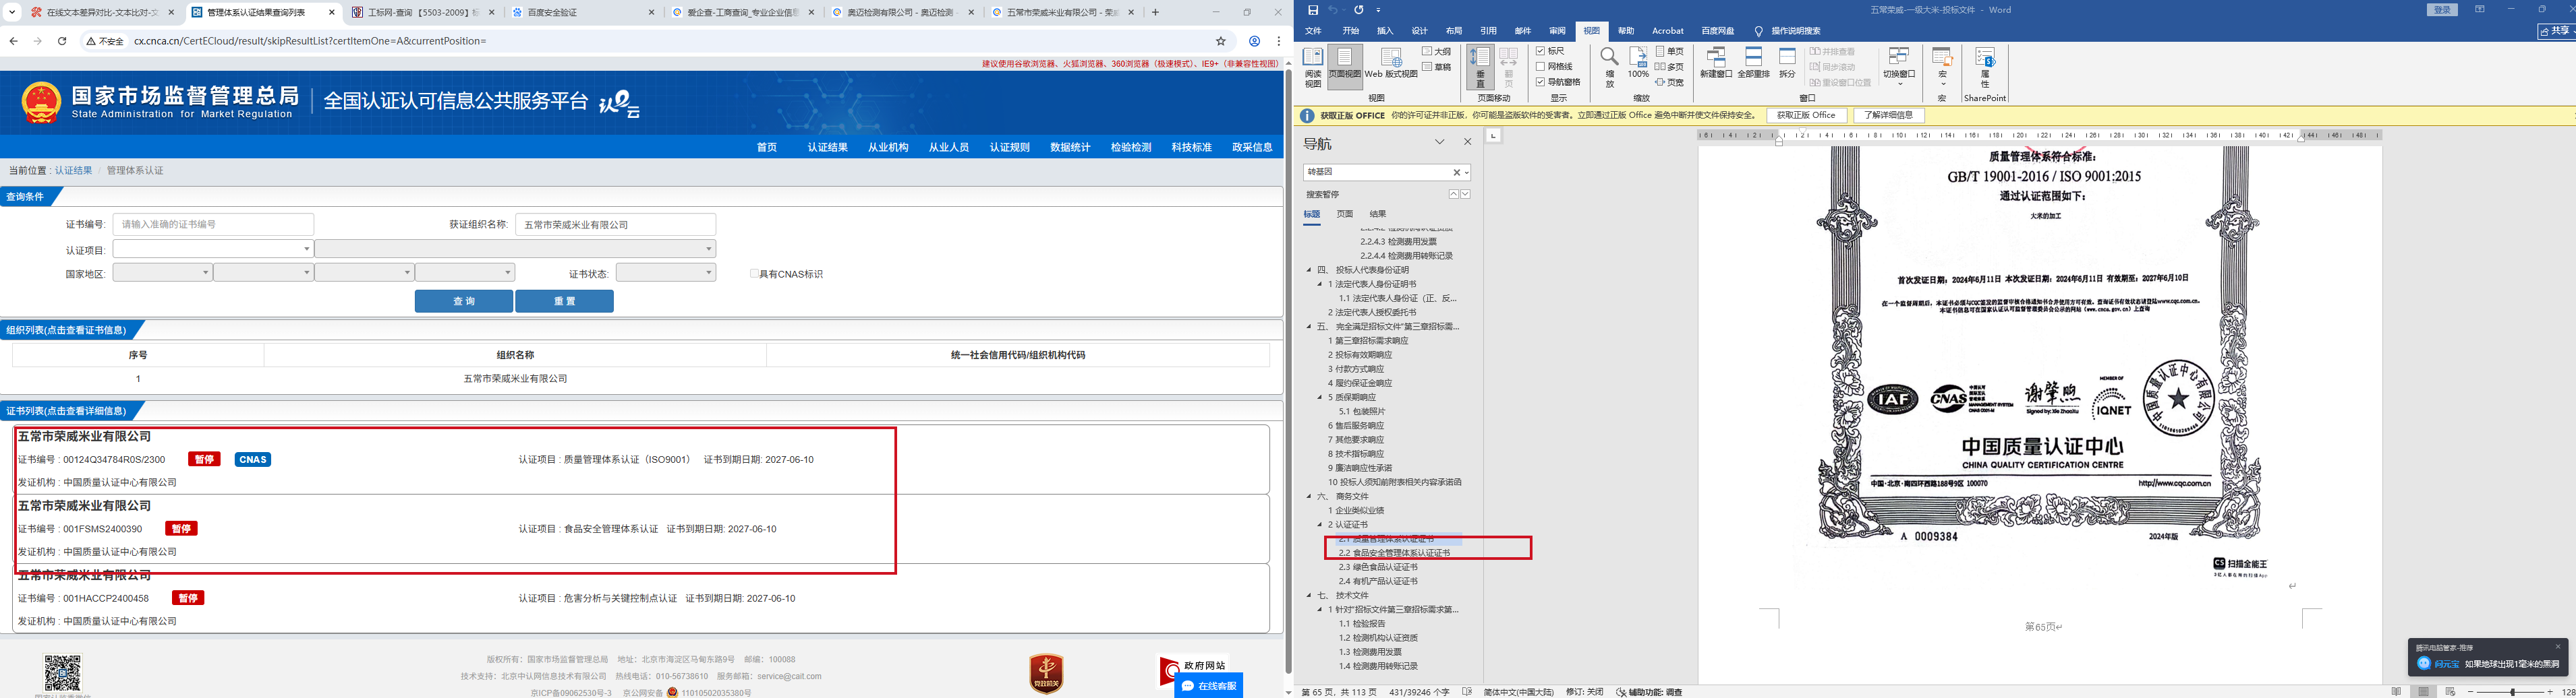
Task: Collapse the 四、投标人代表身份证明 heading
Action: (x=1309, y=269)
